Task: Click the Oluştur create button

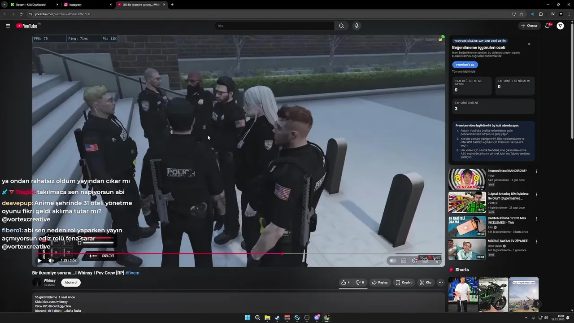Action: point(529,26)
